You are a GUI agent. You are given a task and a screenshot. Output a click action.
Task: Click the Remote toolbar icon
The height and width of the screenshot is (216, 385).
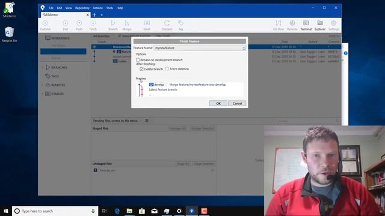(292, 25)
